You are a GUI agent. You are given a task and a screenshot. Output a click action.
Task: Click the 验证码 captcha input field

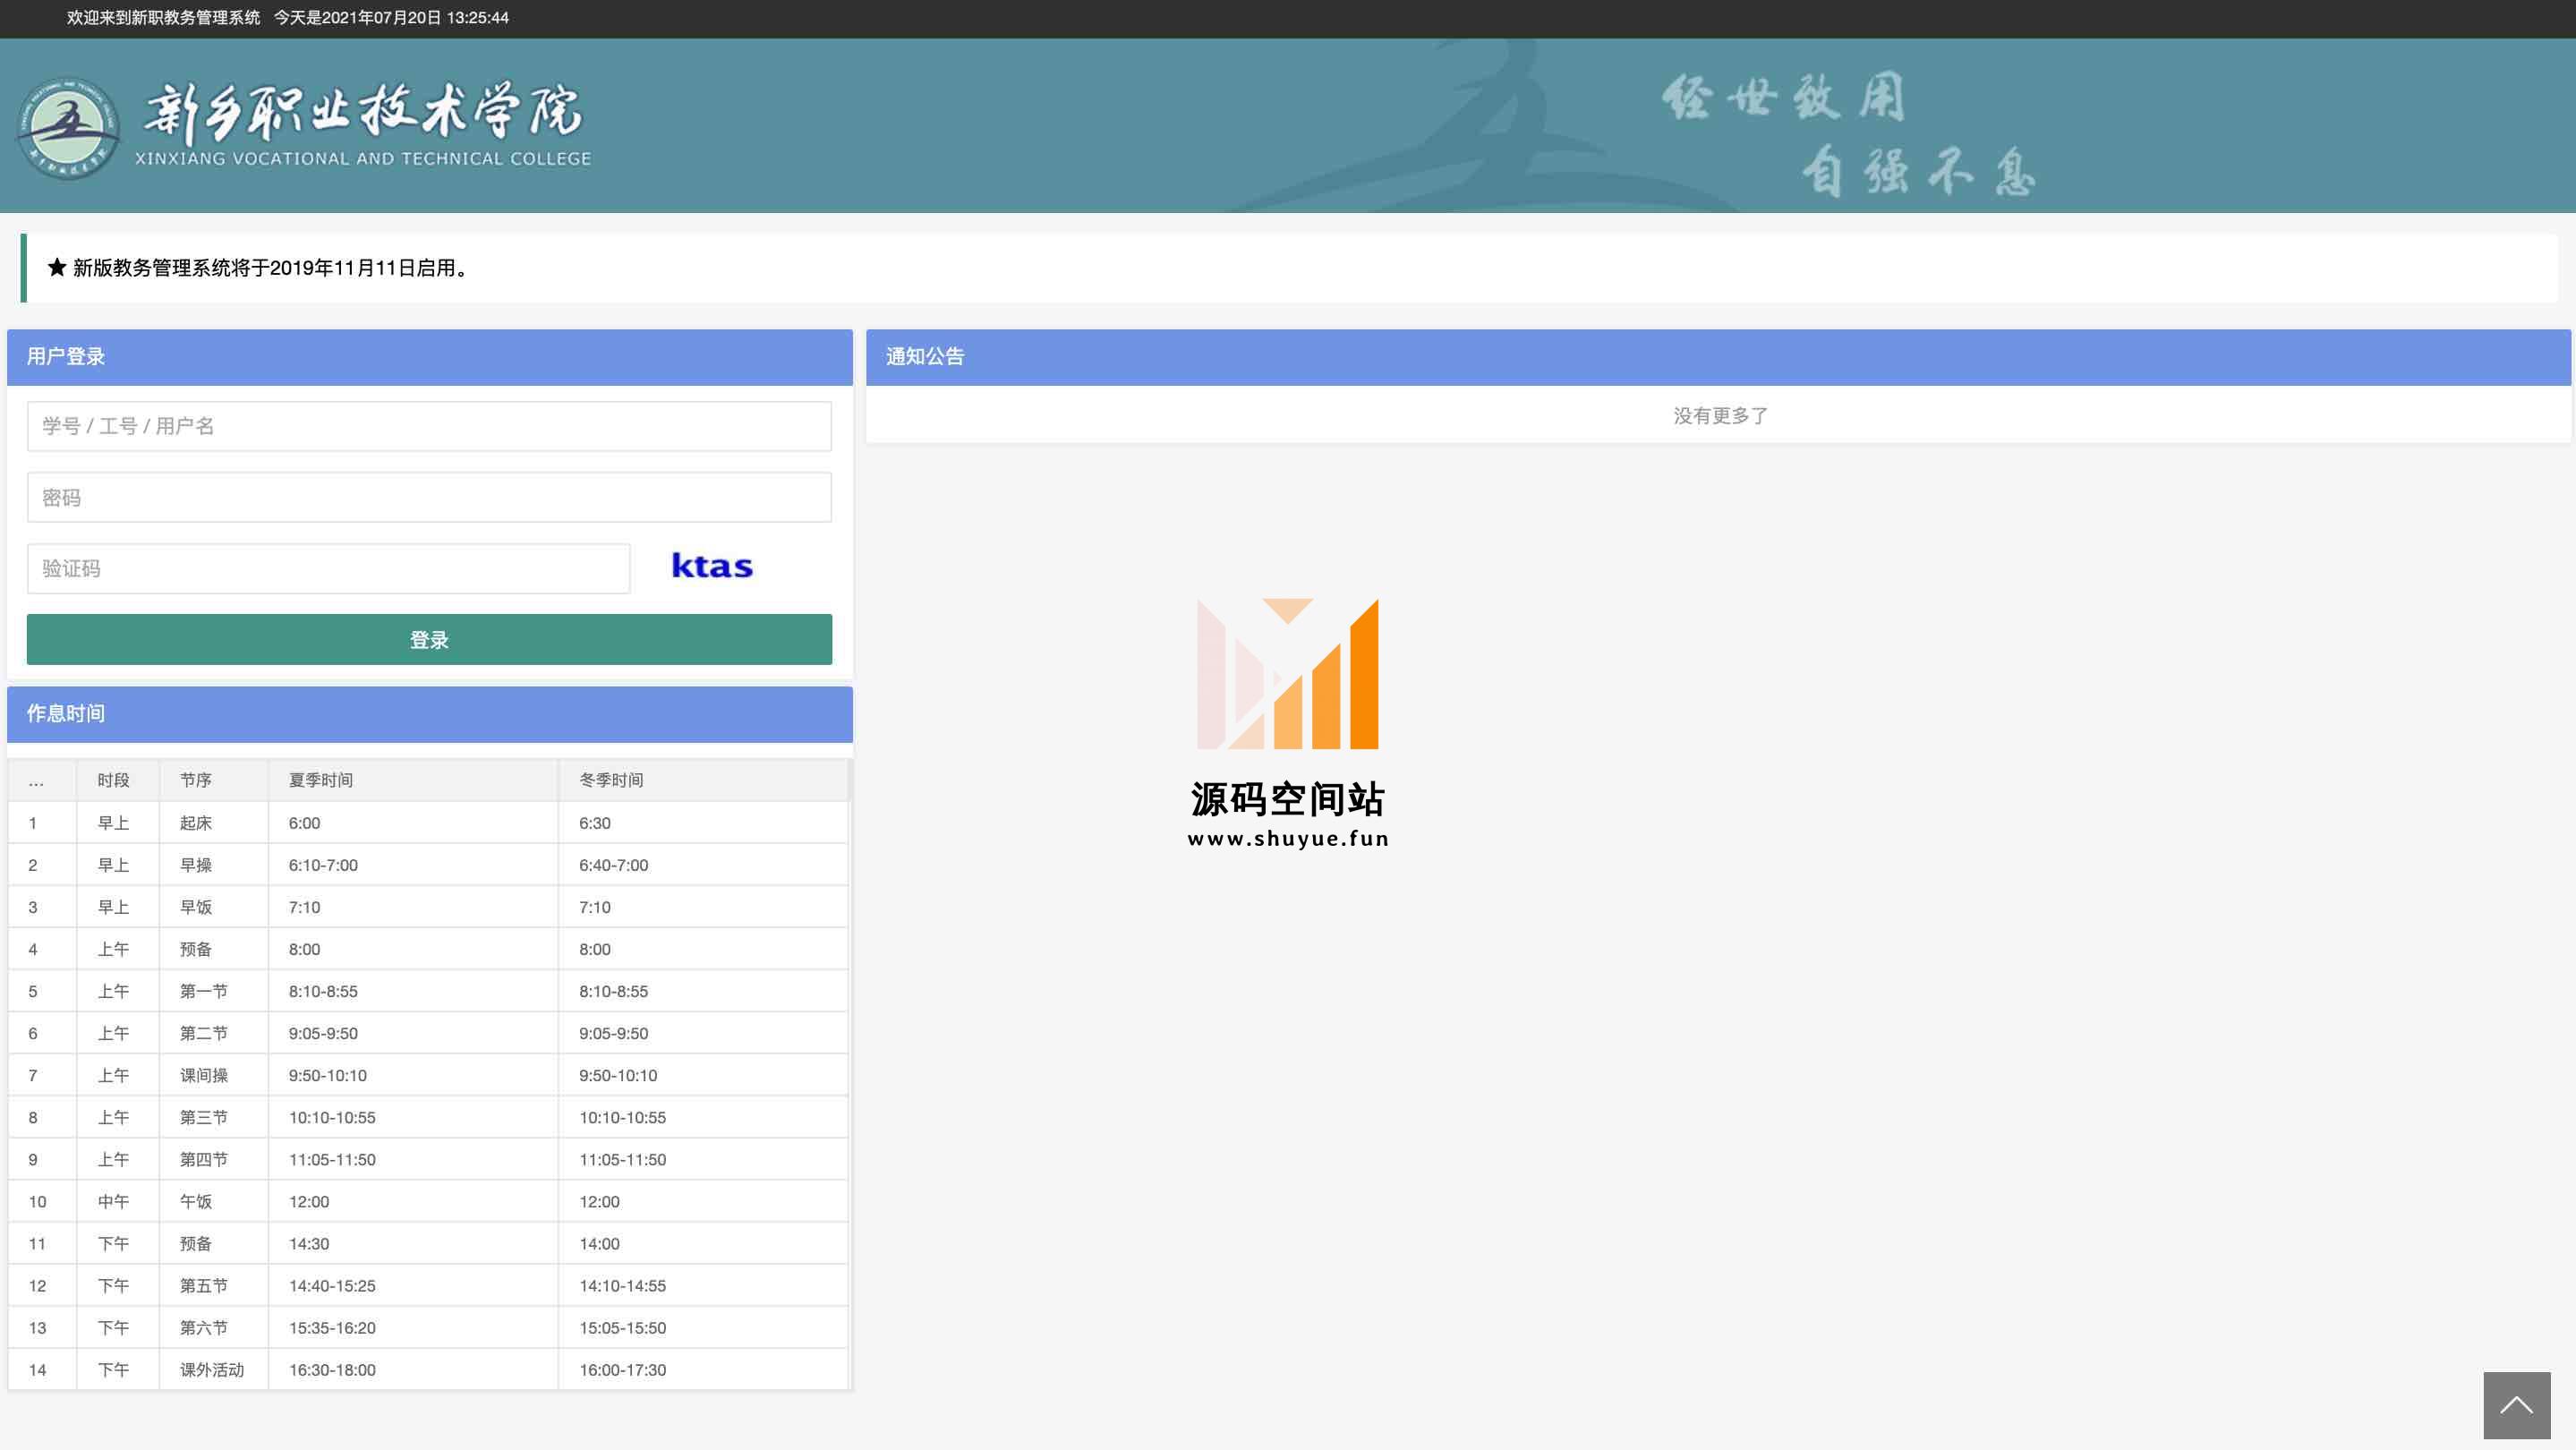coord(328,568)
